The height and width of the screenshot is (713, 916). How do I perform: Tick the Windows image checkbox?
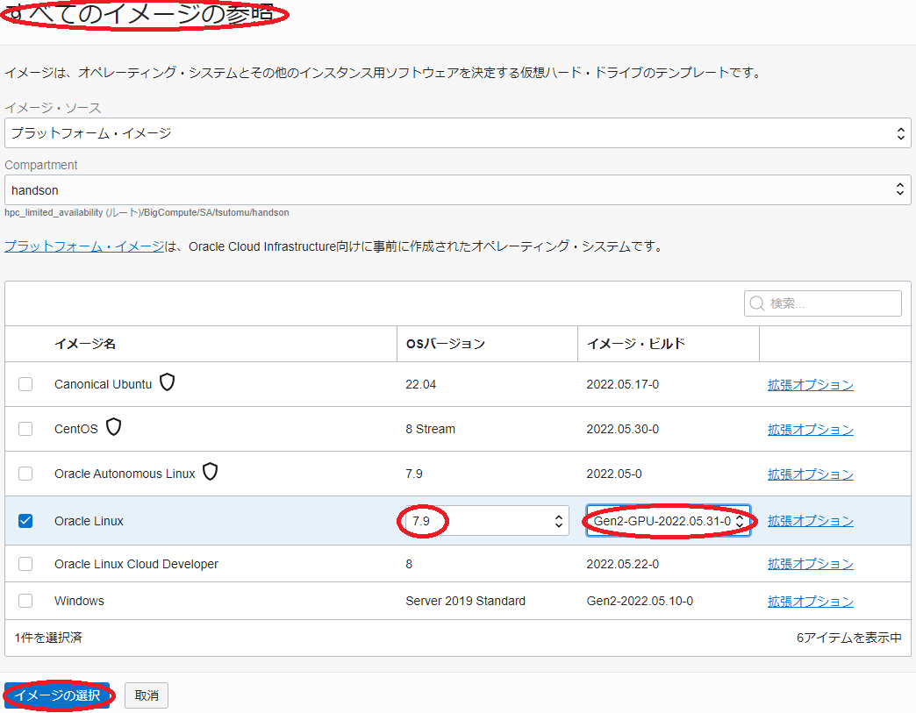(25, 601)
